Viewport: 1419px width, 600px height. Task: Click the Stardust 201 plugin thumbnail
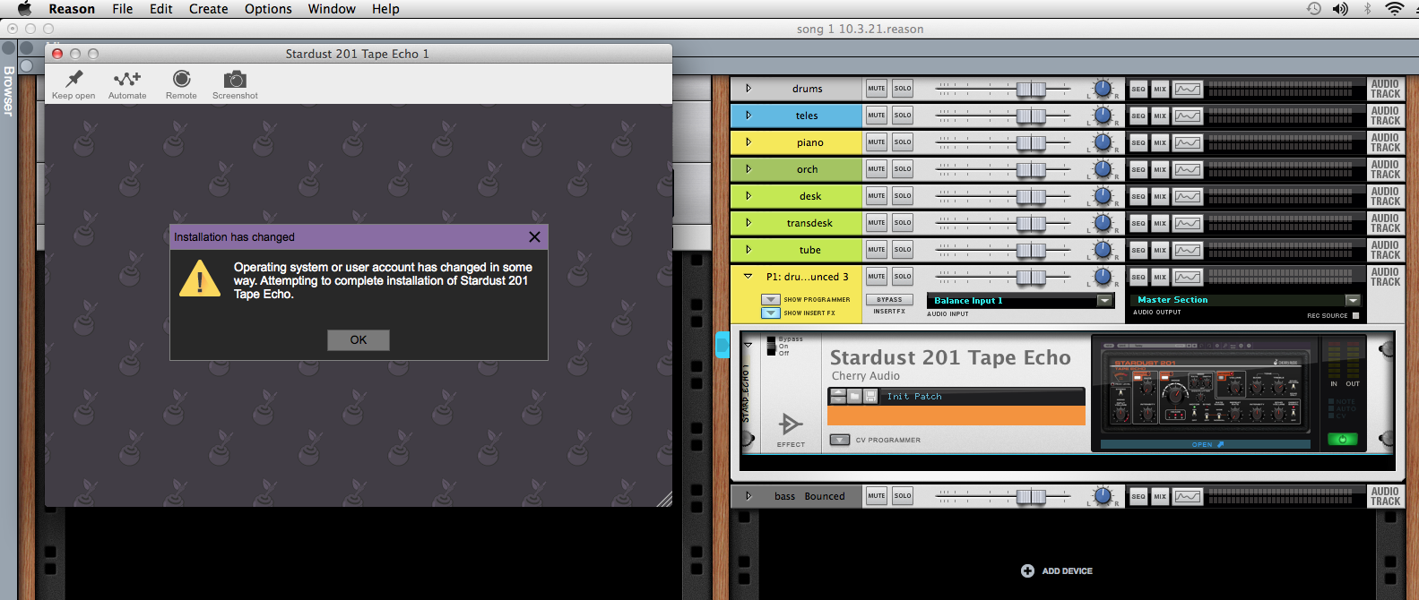point(1206,387)
